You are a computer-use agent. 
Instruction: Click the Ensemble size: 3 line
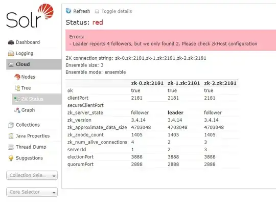(84, 65)
